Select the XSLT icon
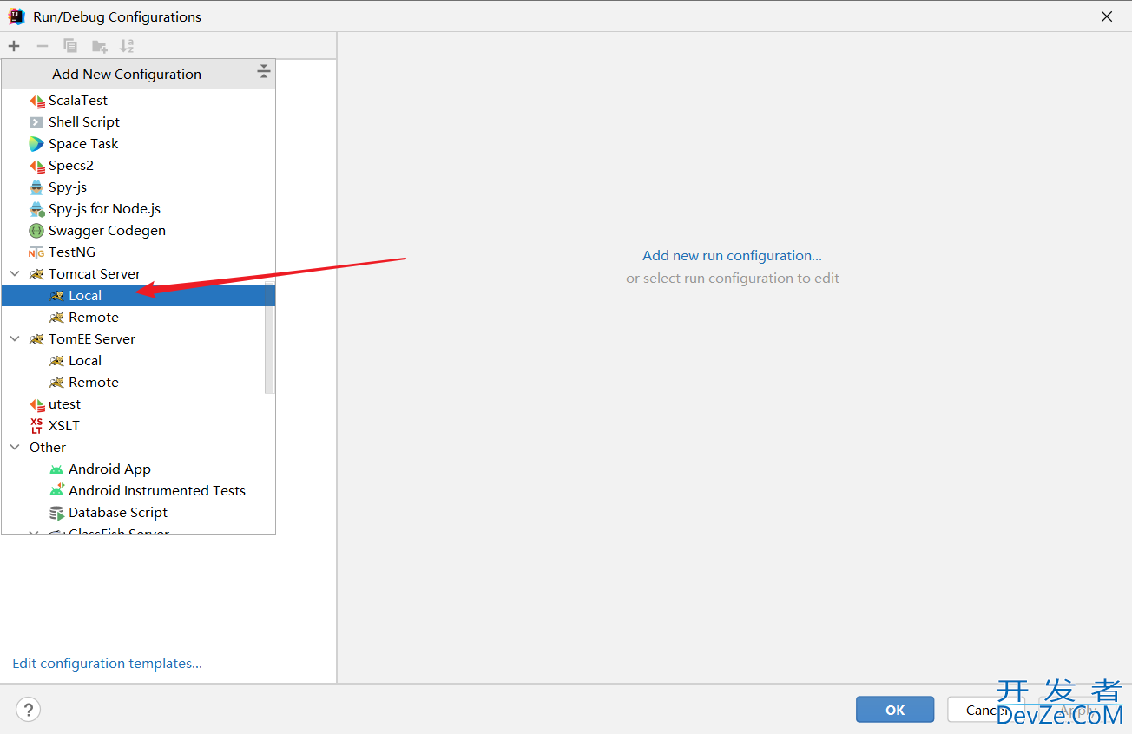 (36, 426)
